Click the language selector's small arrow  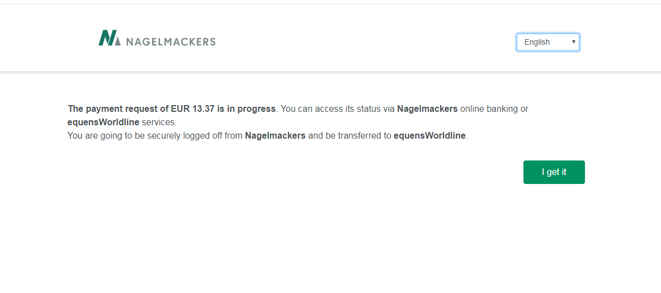[x=573, y=42]
